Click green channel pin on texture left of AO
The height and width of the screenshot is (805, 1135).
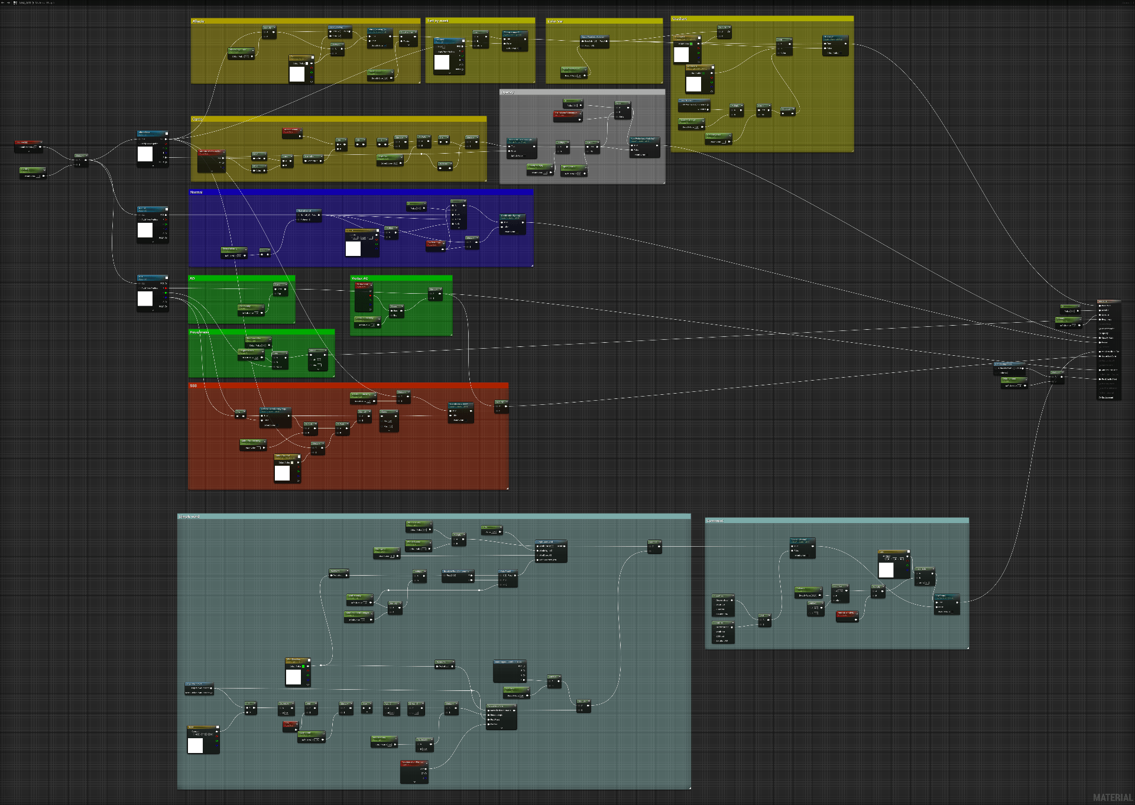click(x=166, y=293)
